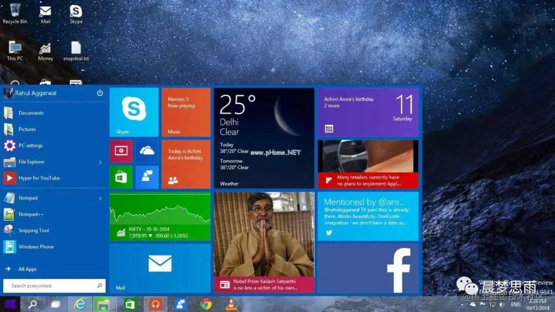Image resolution: width=555 pixels, height=312 pixels.
Task: Open the Mail desktop shortcut
Action: (x=45, y=14)
